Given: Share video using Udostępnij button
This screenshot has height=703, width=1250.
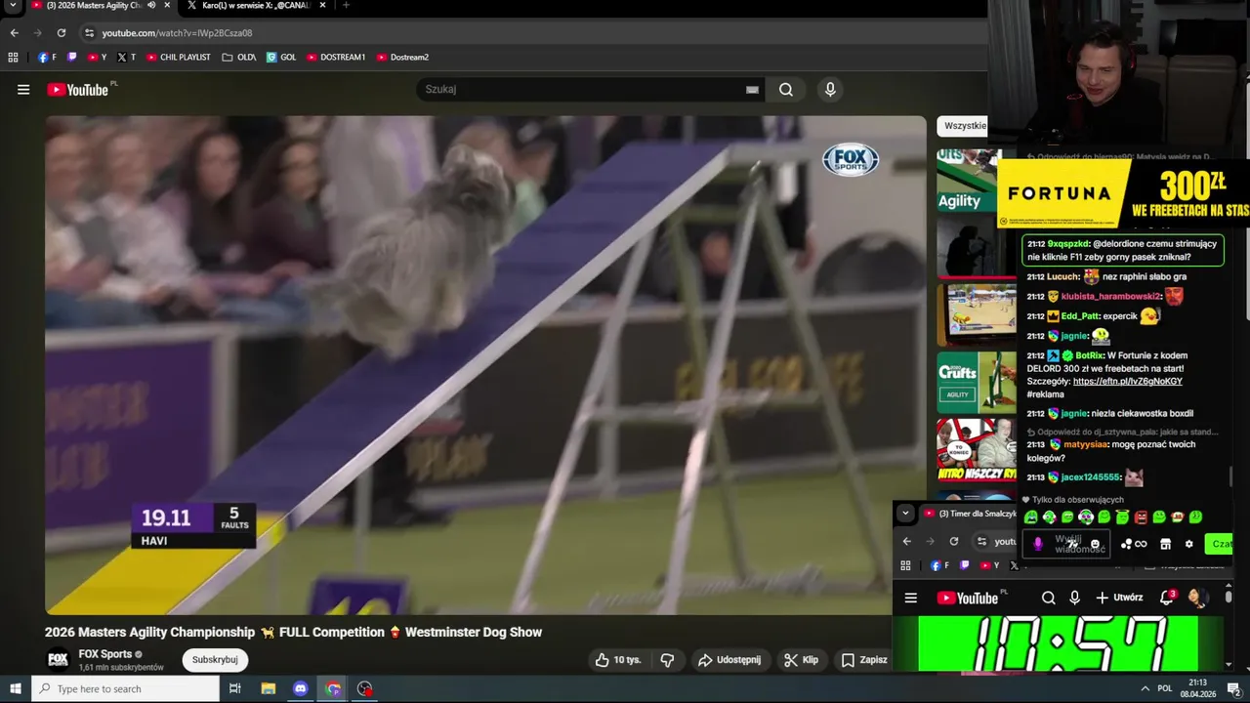Looking at the screenshot, I should pyautogui.click(x=729, y=660).
